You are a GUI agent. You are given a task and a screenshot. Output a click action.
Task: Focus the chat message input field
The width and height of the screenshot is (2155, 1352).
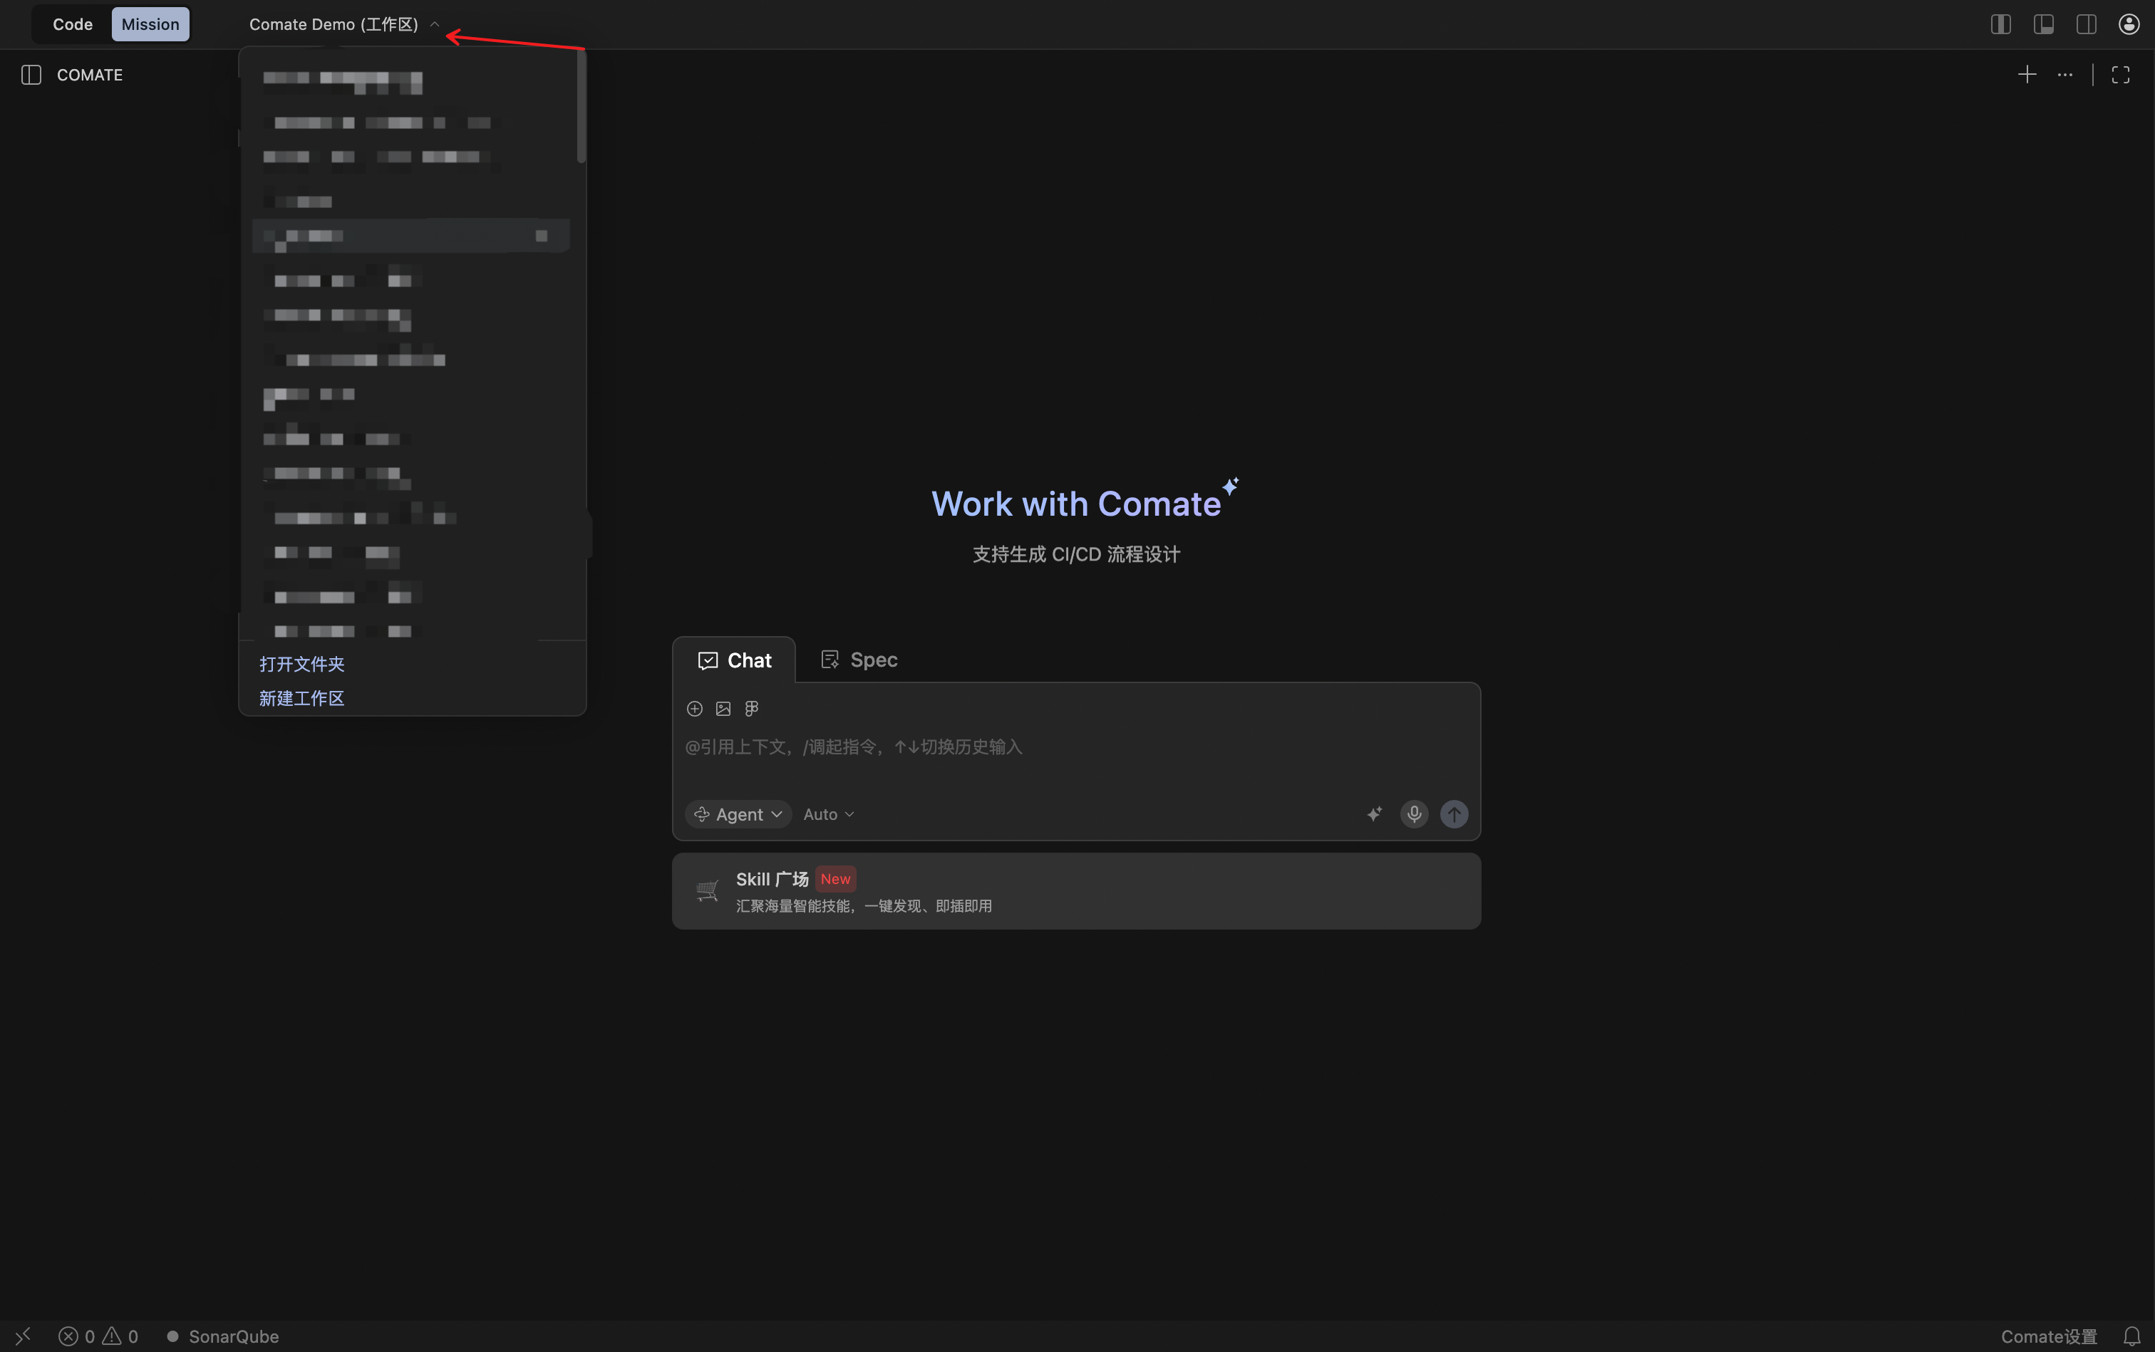coord(1076,747)
